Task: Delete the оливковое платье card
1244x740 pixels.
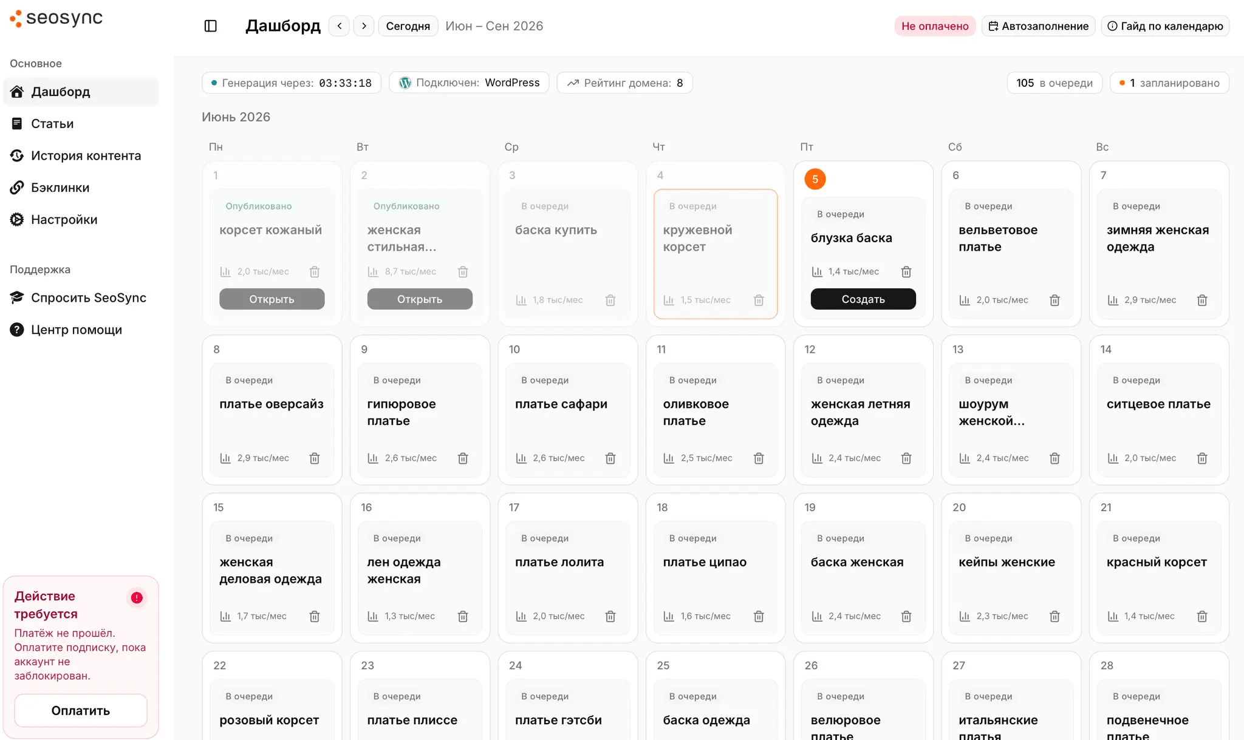Action: [759, 458]
